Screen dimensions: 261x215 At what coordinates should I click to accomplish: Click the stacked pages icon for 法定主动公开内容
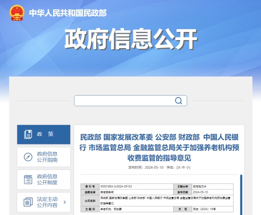tap(28, 202)
